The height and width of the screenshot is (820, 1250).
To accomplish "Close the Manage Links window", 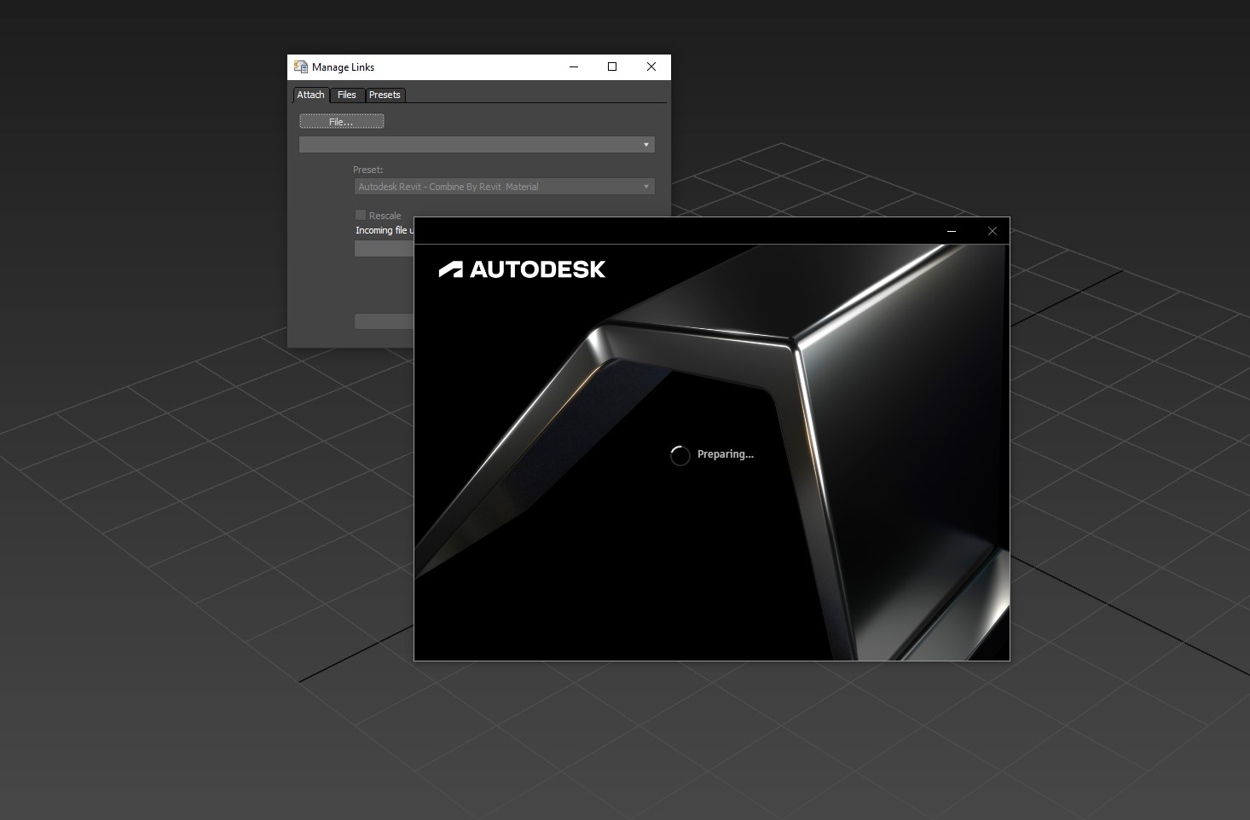I will 651,66.
